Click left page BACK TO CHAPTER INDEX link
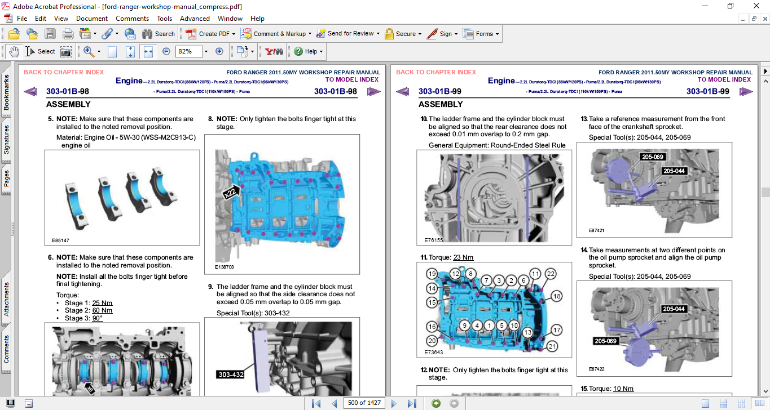Viewport: 770px width, 410px height. (64, 72)
